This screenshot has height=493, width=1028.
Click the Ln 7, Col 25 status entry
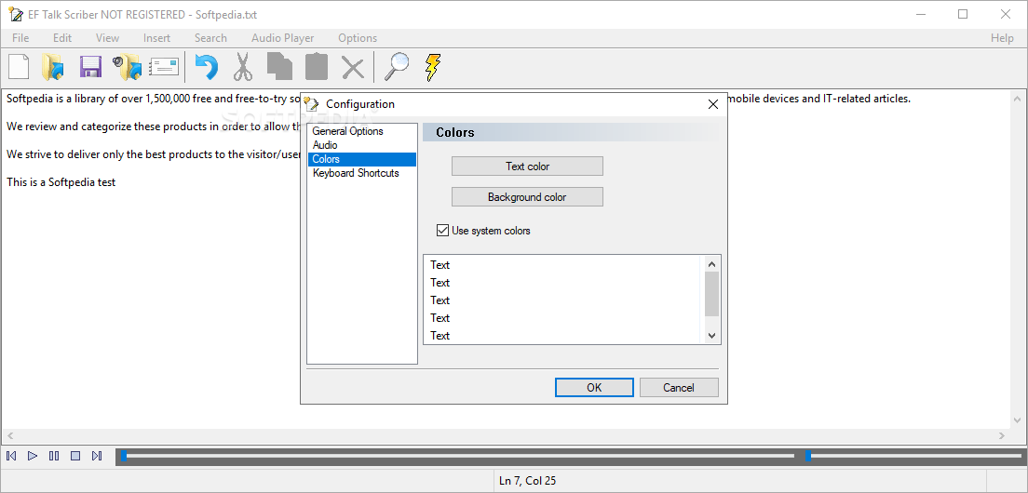(527, 481)
